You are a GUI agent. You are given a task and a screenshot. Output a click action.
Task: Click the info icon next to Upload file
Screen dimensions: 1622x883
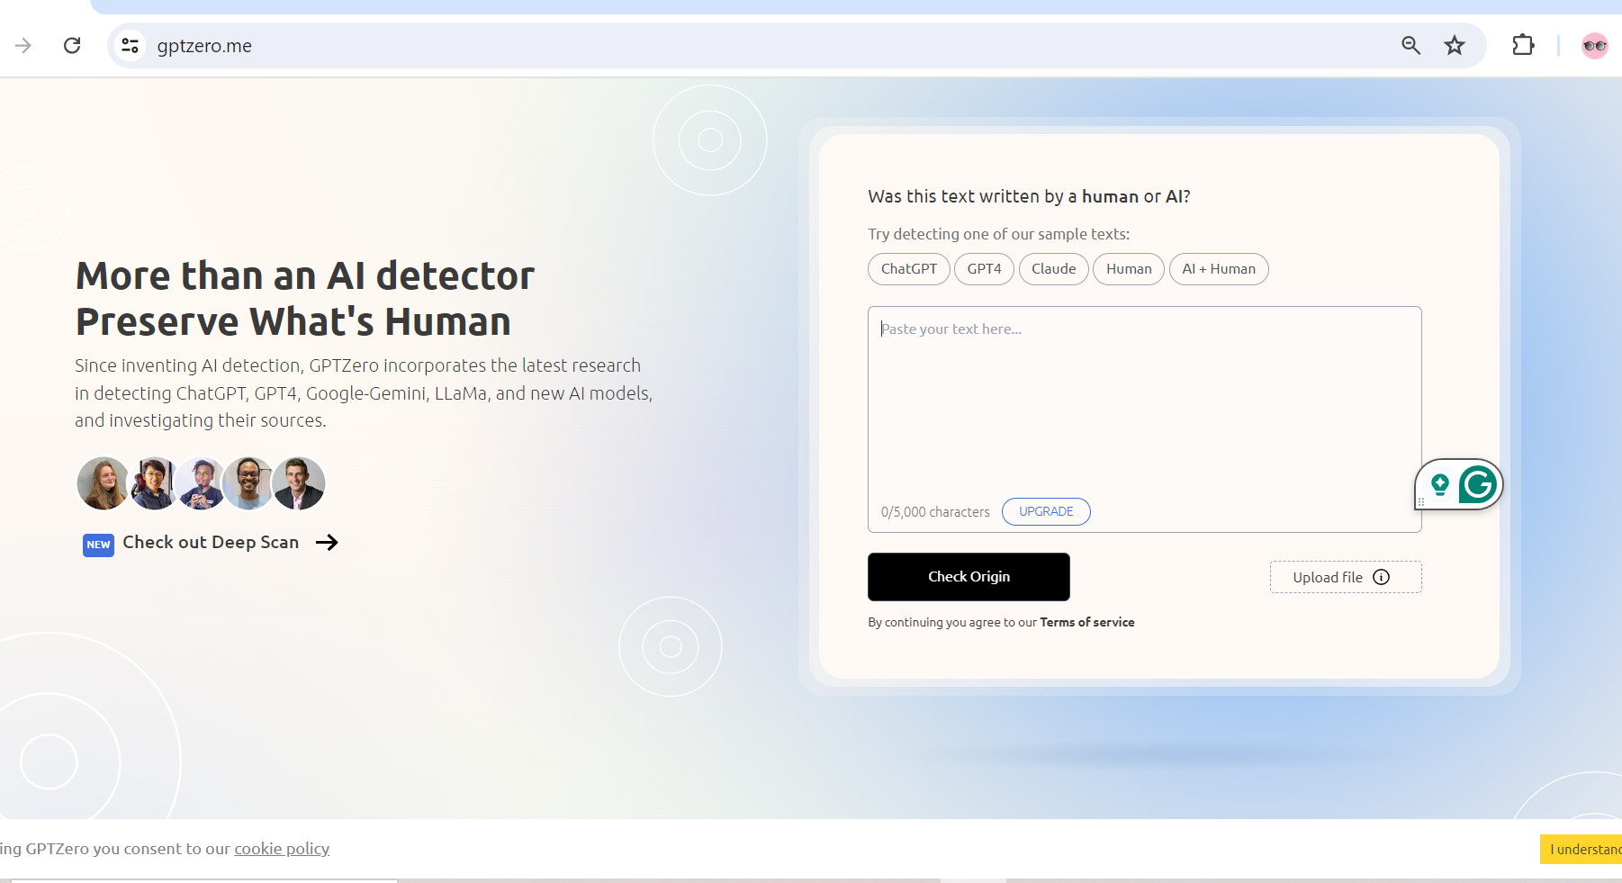pyautogui.click(x=1383, y=577)
